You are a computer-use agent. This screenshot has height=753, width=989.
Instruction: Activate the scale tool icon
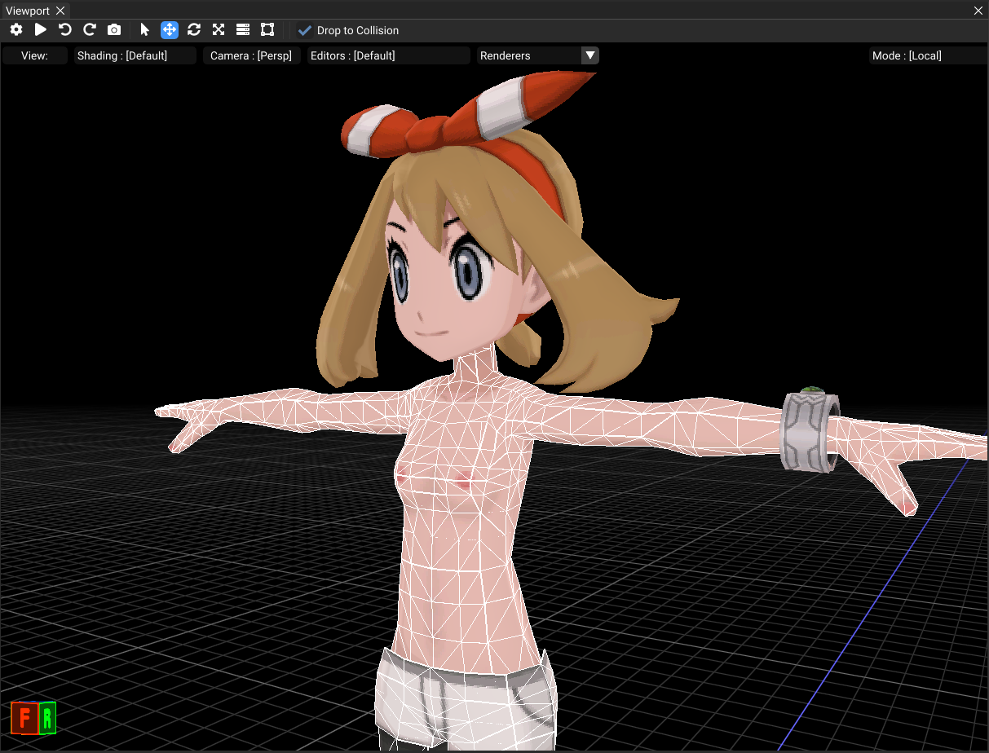[219, 29]
